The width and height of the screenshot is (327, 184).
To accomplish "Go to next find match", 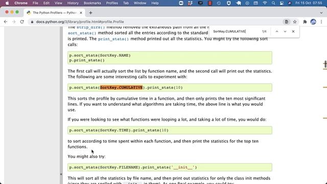I will click(x=285, y=31).
